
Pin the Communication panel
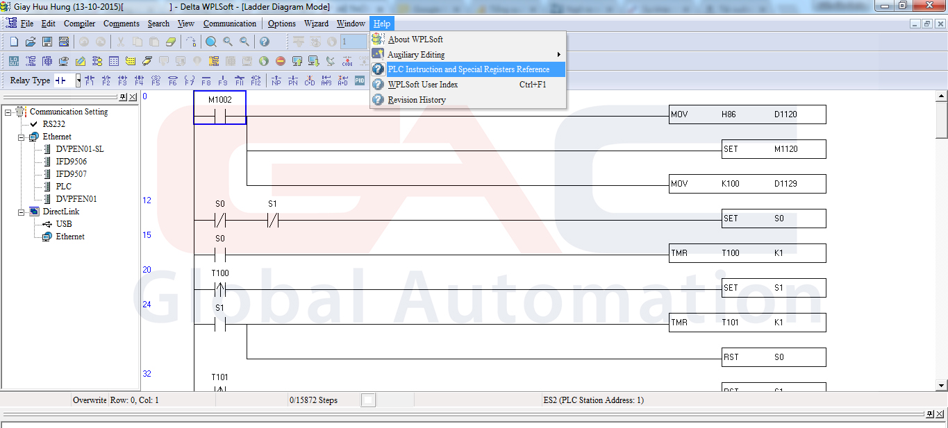[123, 97]
